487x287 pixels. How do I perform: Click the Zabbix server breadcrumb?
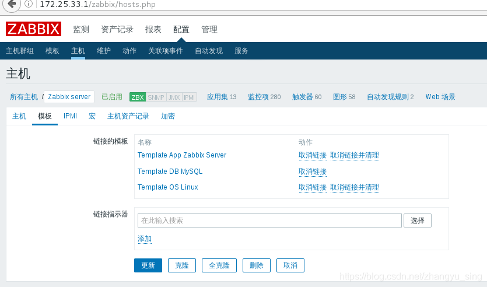pos(69,97)
